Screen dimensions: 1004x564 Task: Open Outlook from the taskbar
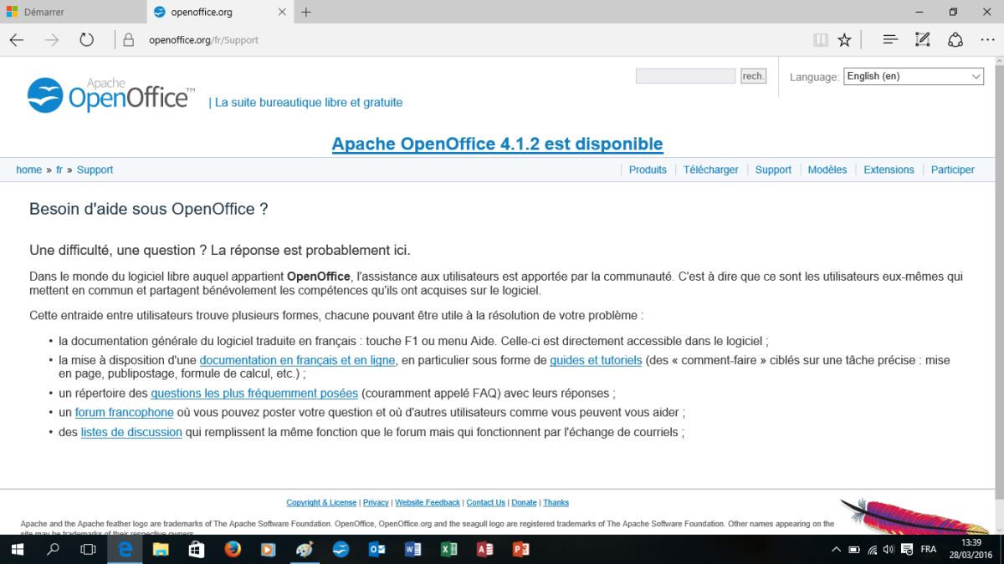click(x=376, y=549)
